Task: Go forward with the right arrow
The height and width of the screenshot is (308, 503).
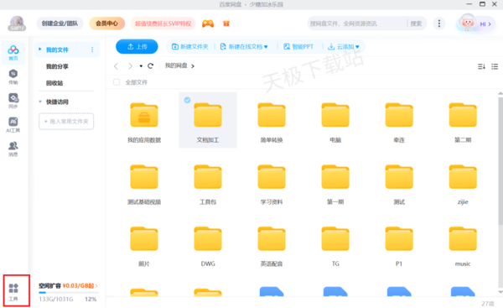Action: 130,66
